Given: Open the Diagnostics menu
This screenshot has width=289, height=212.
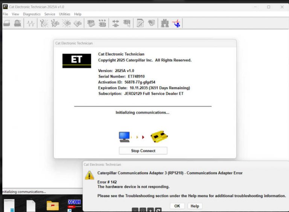Looking at the screenshot, I should pyautogui.click(x=32, y=14).
